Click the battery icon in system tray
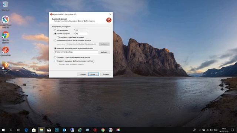 [204, 130]
